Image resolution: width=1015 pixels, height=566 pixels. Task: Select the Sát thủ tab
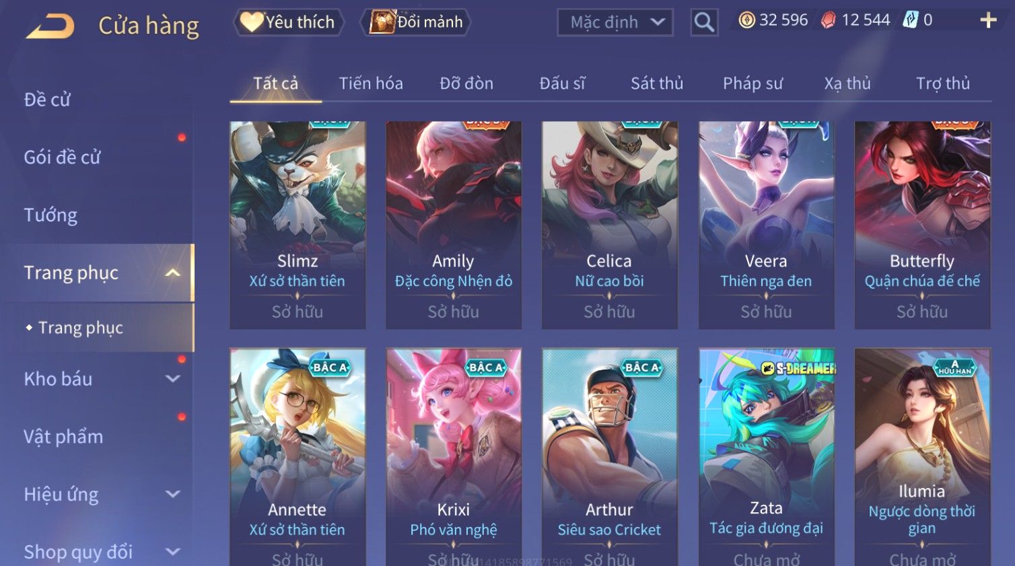click(x=657, y=83)
